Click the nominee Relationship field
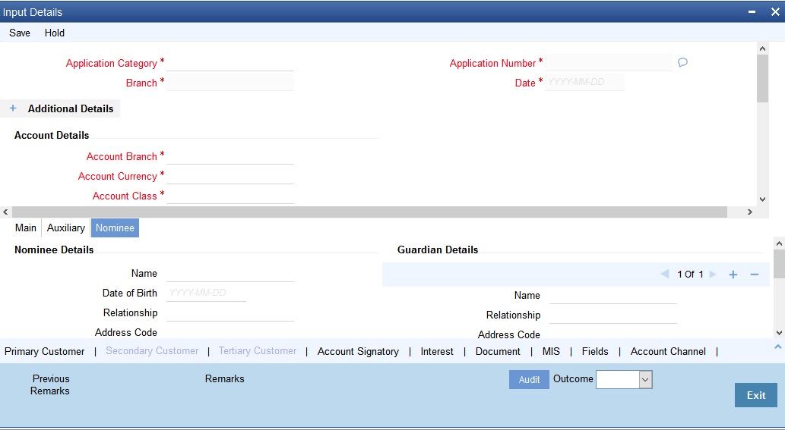 click(x=230, y=313)
